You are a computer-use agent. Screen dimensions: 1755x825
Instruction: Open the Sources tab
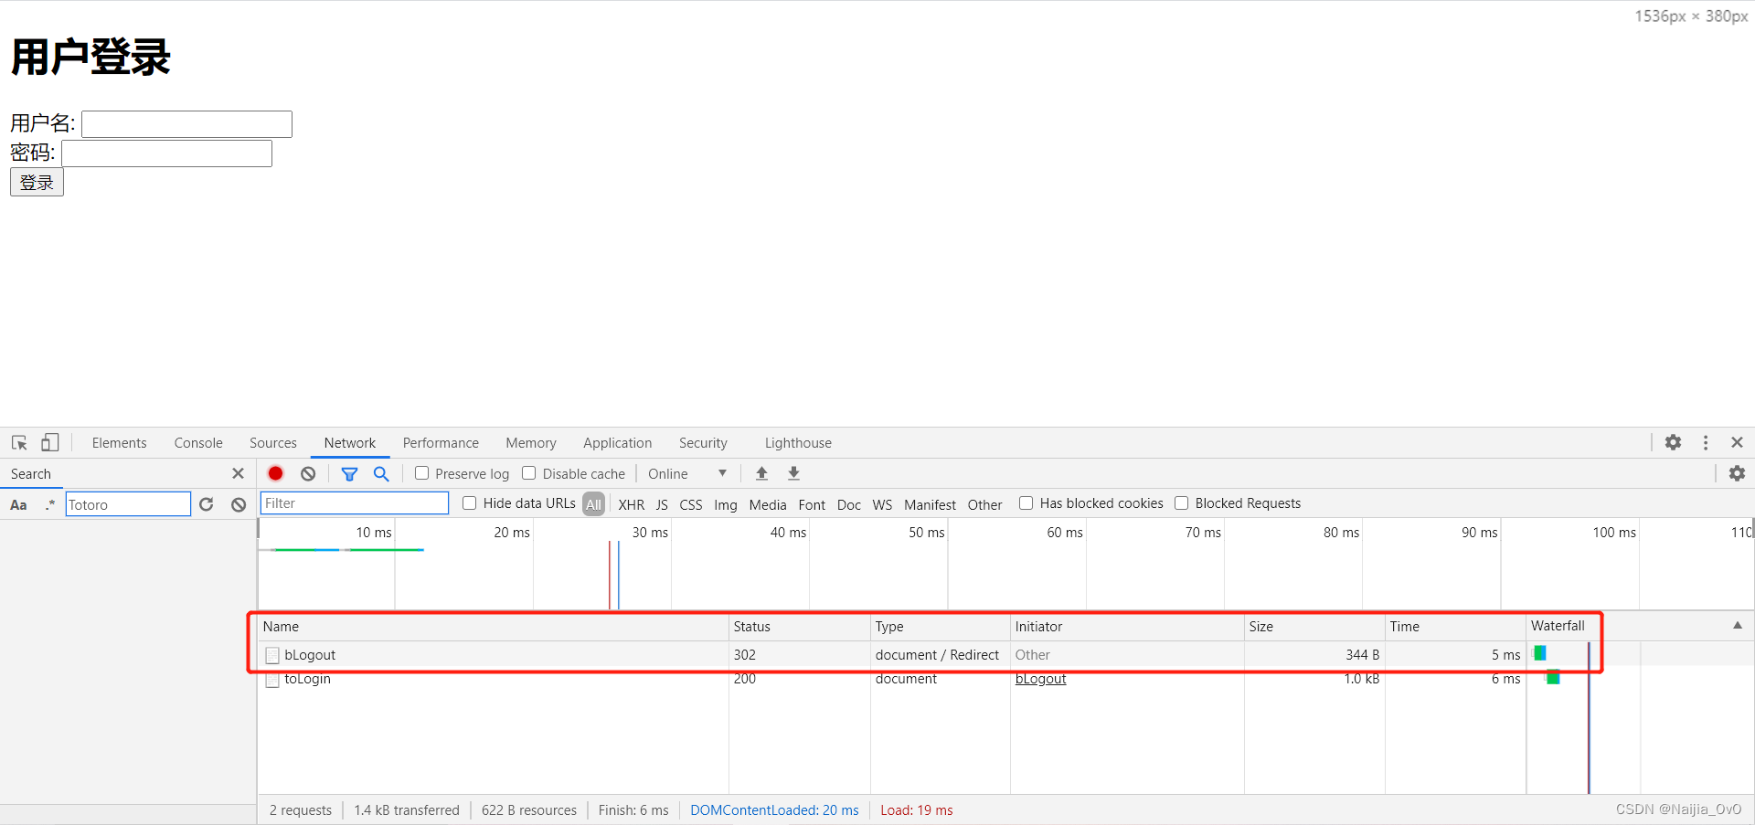273,443
